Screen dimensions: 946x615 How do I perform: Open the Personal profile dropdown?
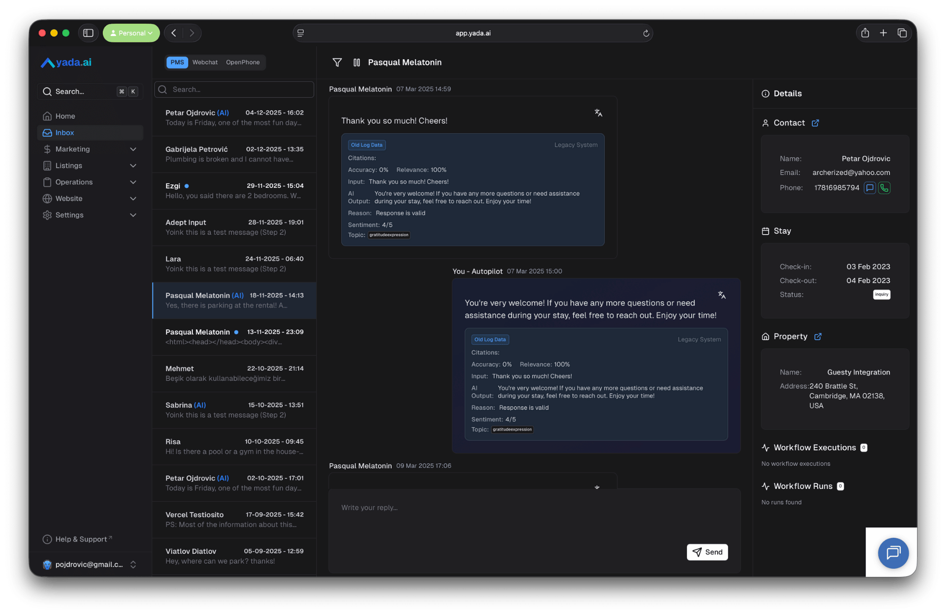132,33
